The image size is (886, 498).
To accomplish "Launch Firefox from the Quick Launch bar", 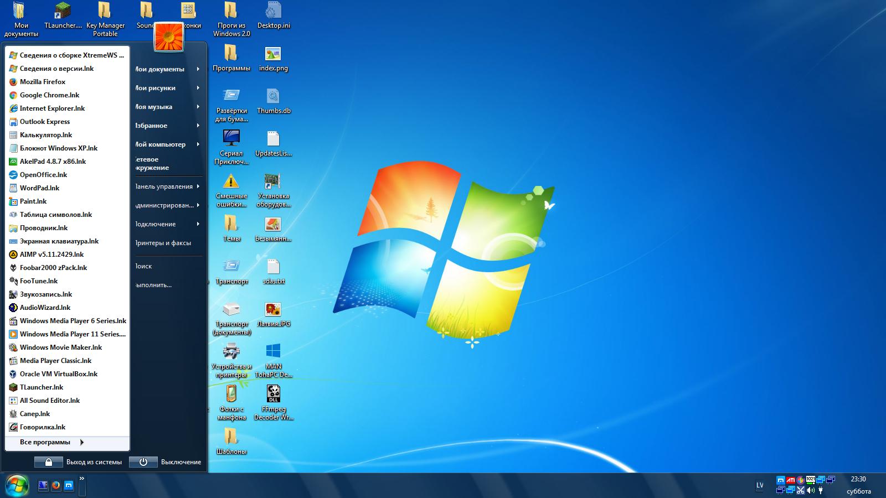I will (56, 486).
